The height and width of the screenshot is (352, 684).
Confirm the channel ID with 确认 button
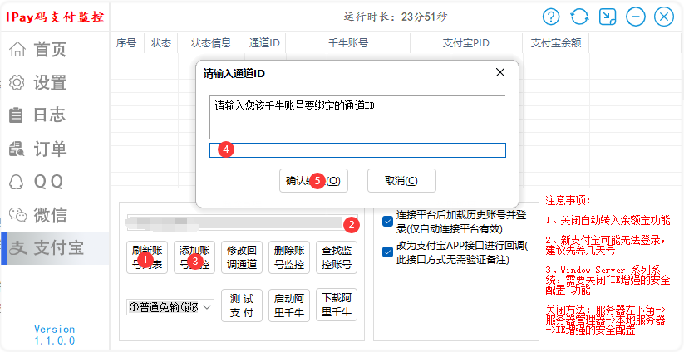point(313,180)
